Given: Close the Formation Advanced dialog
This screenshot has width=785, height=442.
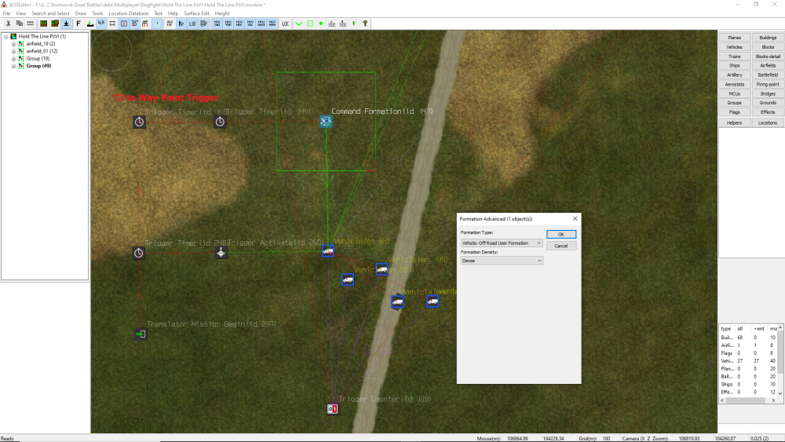Looking at the screenshot, I should 575,219.
